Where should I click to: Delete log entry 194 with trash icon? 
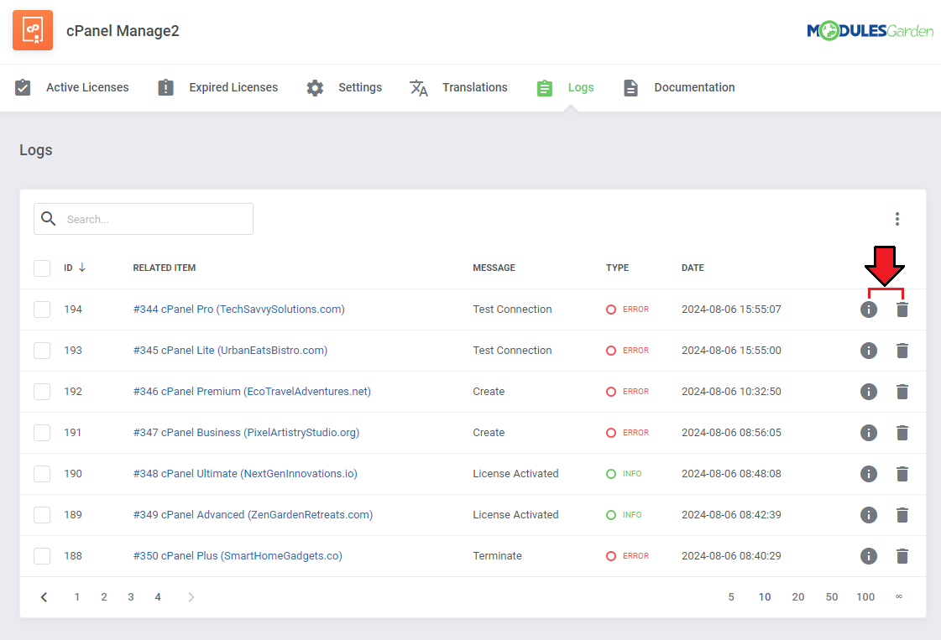(x=902, y=310)
